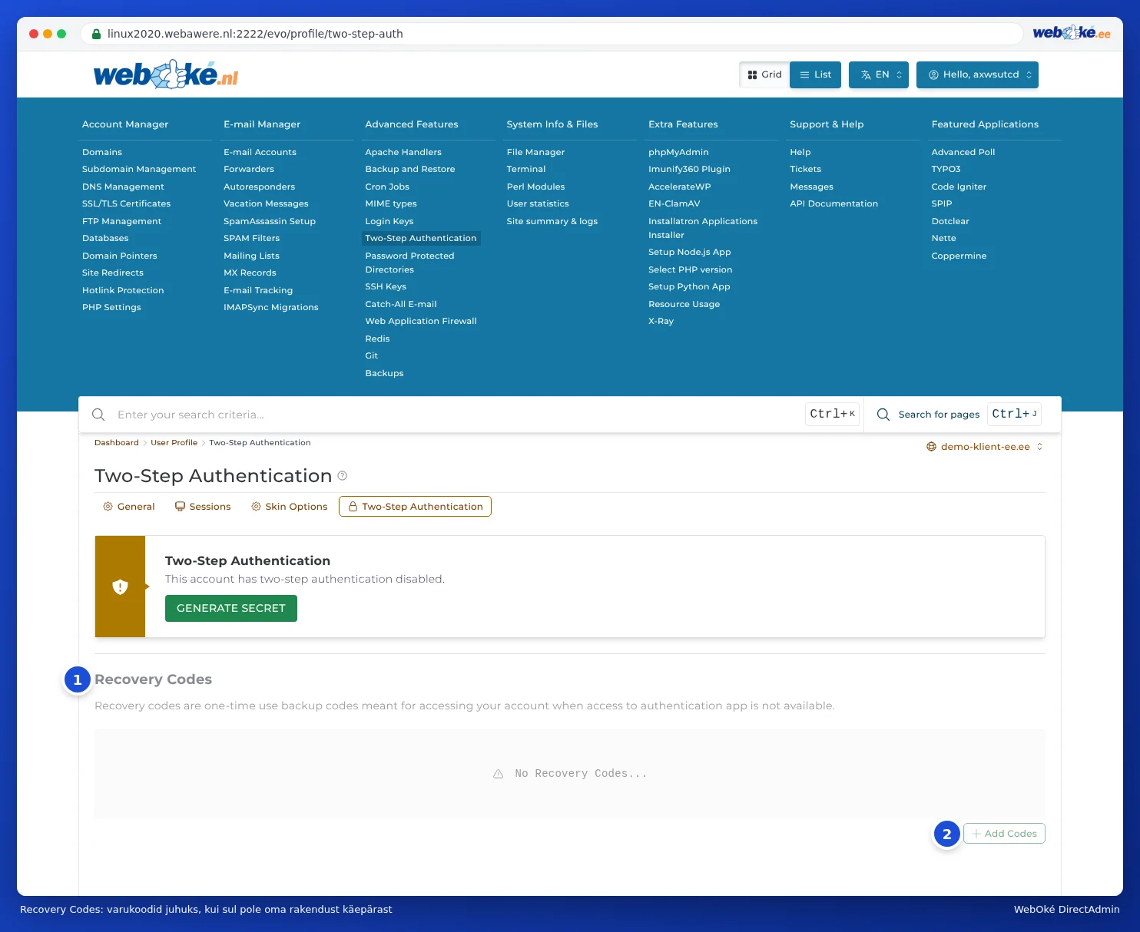1140x932 pixels.
Task: Click the Add Codes button
Action: click(x=1004, y=834)
